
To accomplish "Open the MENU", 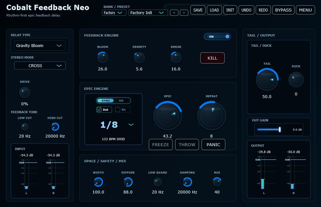I will click(305, 10).
